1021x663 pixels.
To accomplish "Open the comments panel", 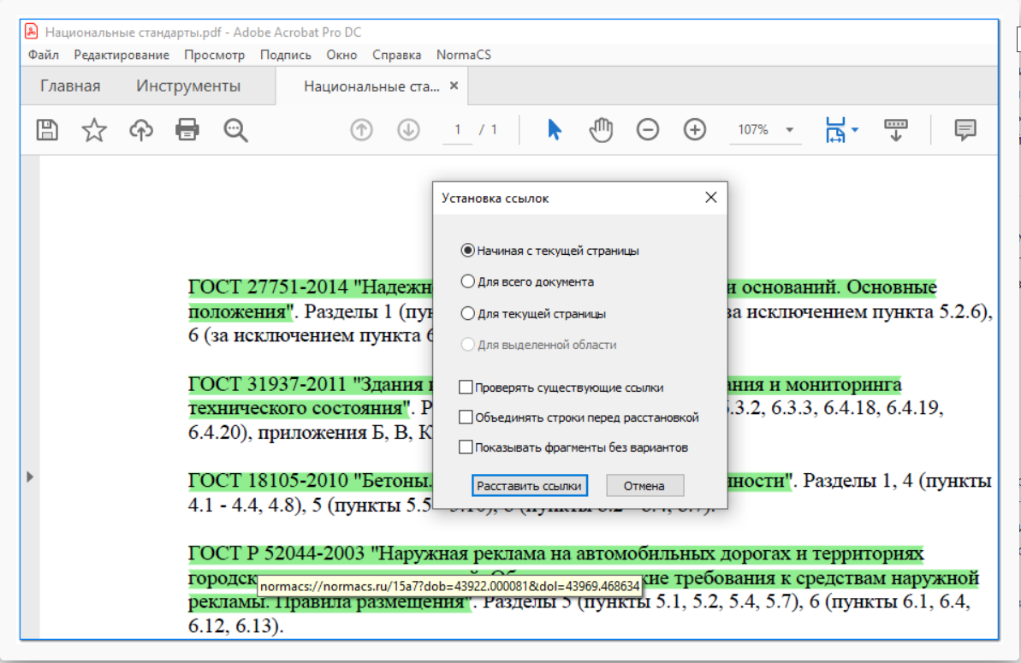I will click(964, 129).
